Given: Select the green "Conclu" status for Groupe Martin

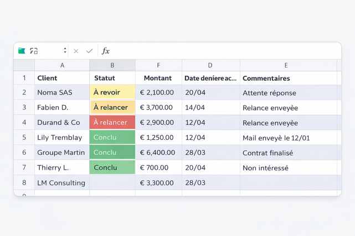Looking at the screenshot, I should coord(112,152).
